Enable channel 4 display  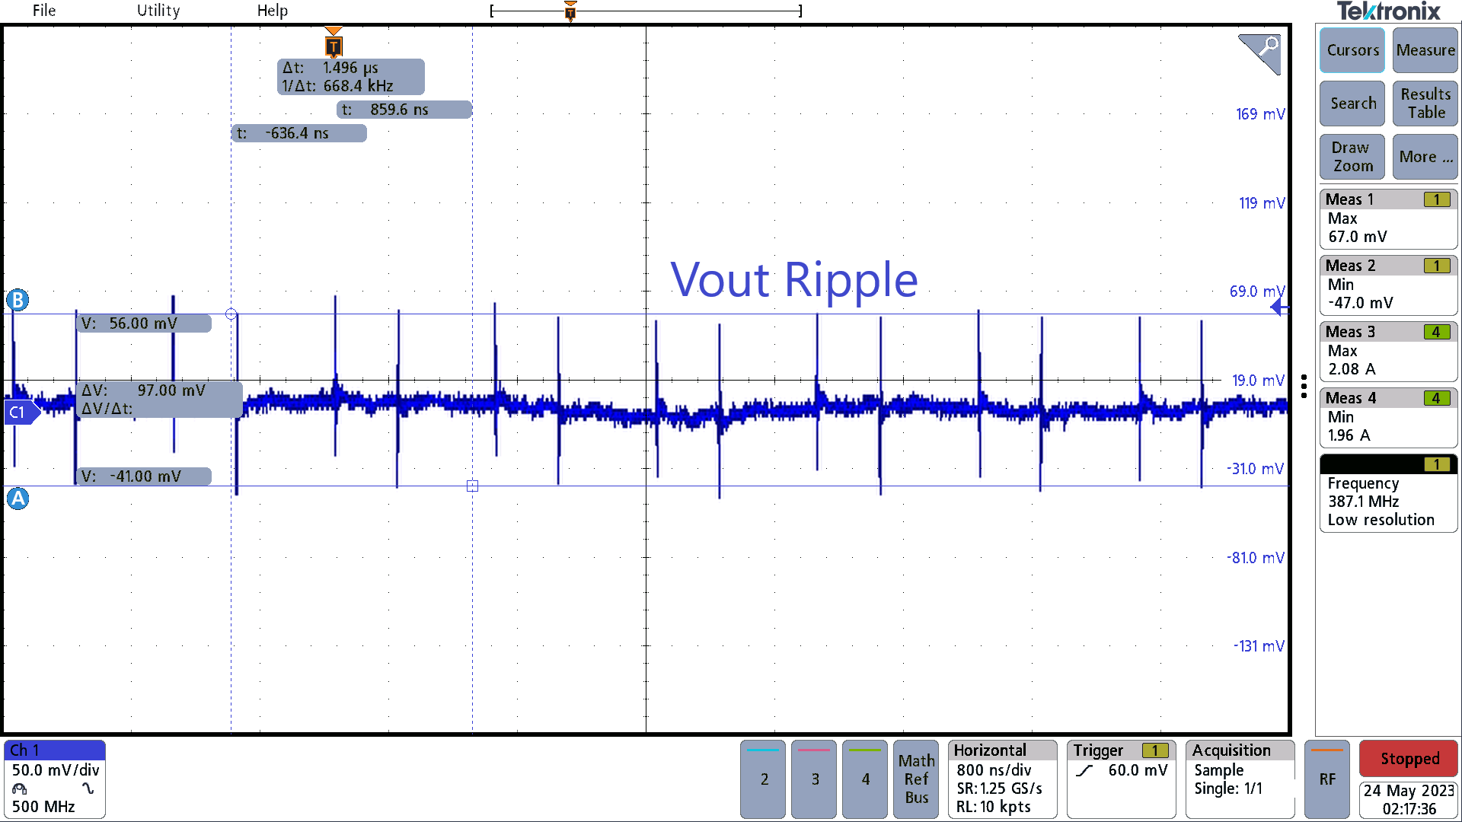(864, 779)
